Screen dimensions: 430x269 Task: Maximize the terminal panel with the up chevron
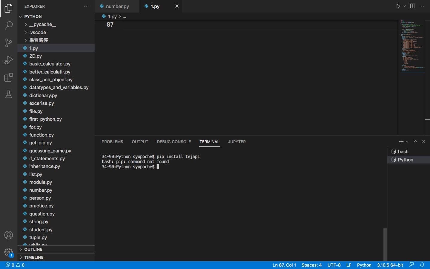415,142
